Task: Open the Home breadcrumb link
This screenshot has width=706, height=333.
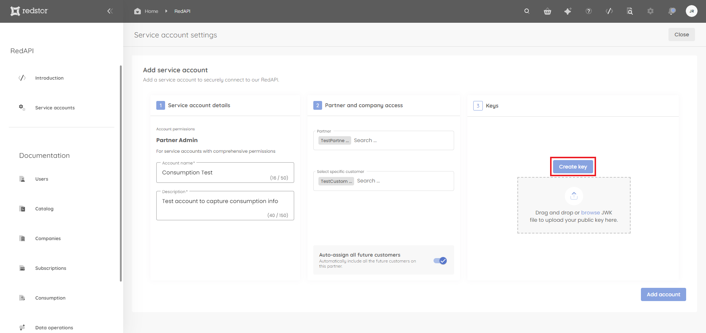Action: pos(151,11)
